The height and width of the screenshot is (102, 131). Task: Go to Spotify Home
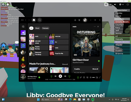(34, 20)
